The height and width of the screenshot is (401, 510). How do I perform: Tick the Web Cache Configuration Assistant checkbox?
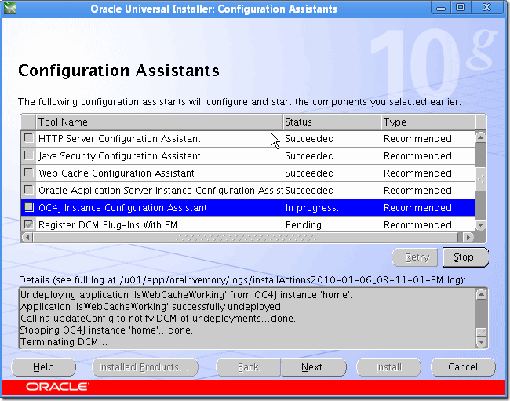pyautogui.click(x=29, y=173)
